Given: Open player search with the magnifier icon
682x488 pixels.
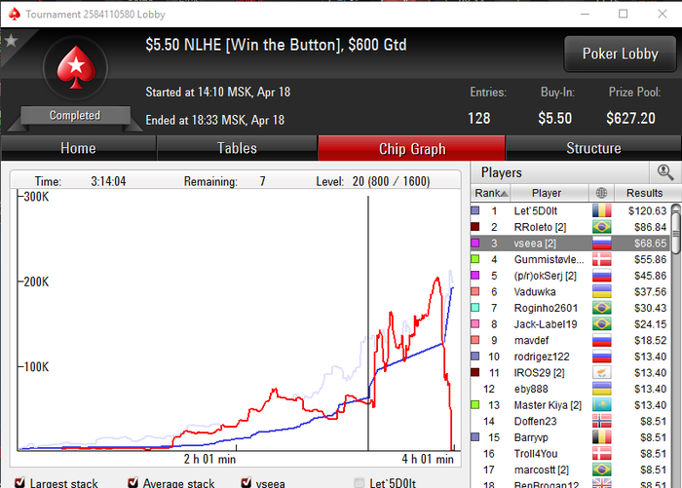Looking at the screenshot, I should (x=665, y=172).
